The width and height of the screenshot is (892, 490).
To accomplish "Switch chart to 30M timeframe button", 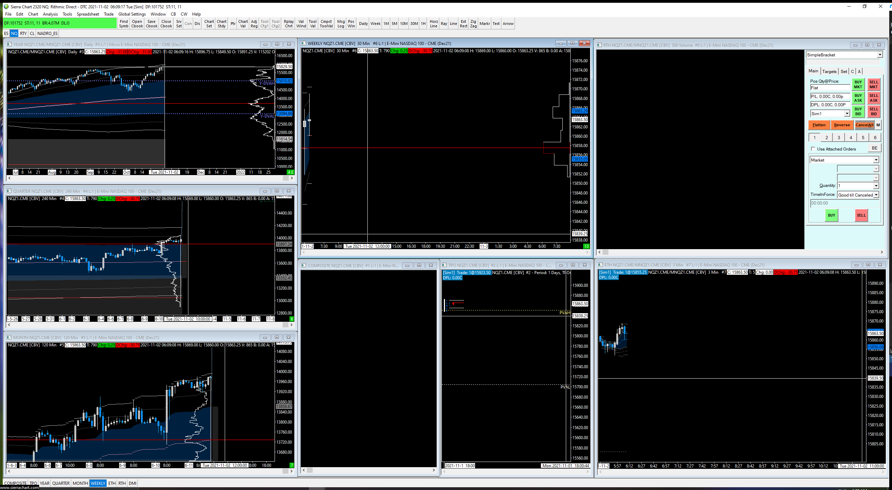I will click(x=414, y=24).
